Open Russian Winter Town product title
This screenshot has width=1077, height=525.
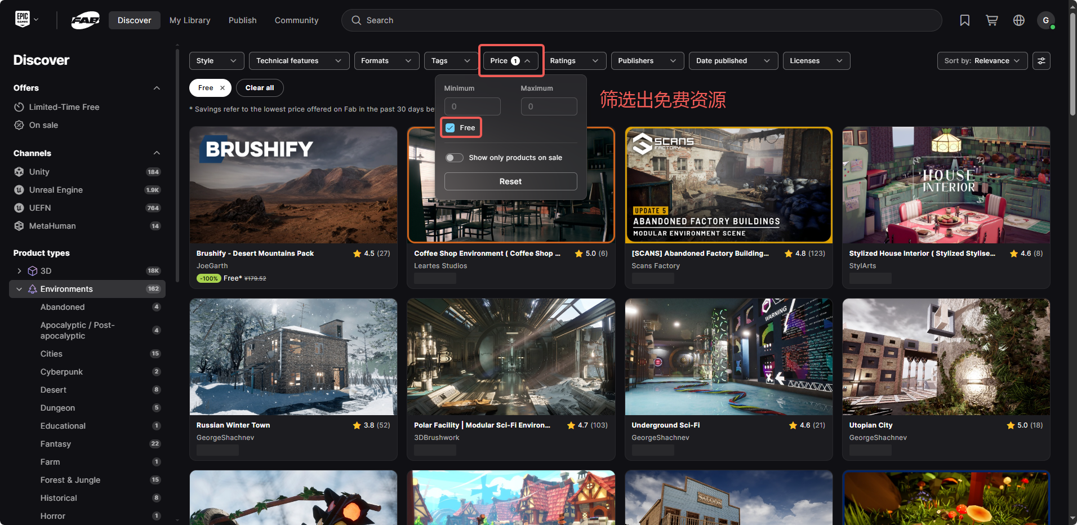233,425
